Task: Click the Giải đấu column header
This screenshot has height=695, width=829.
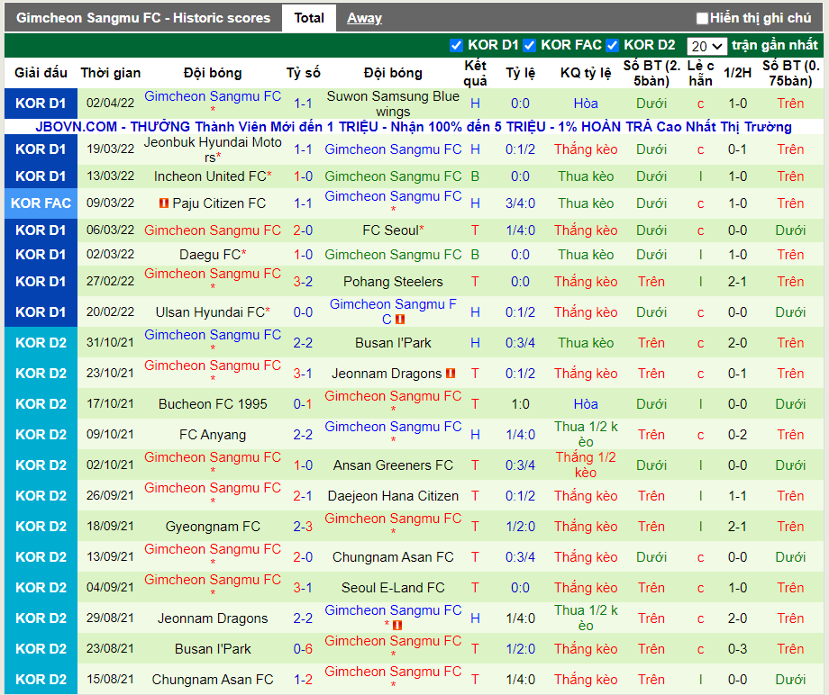Action: 41,73
